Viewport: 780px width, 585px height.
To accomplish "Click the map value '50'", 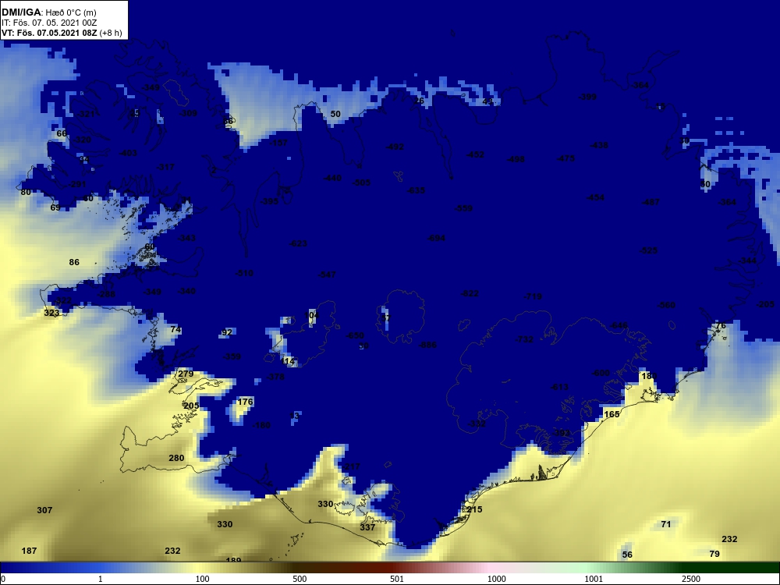I will click(x=335, y=115).
